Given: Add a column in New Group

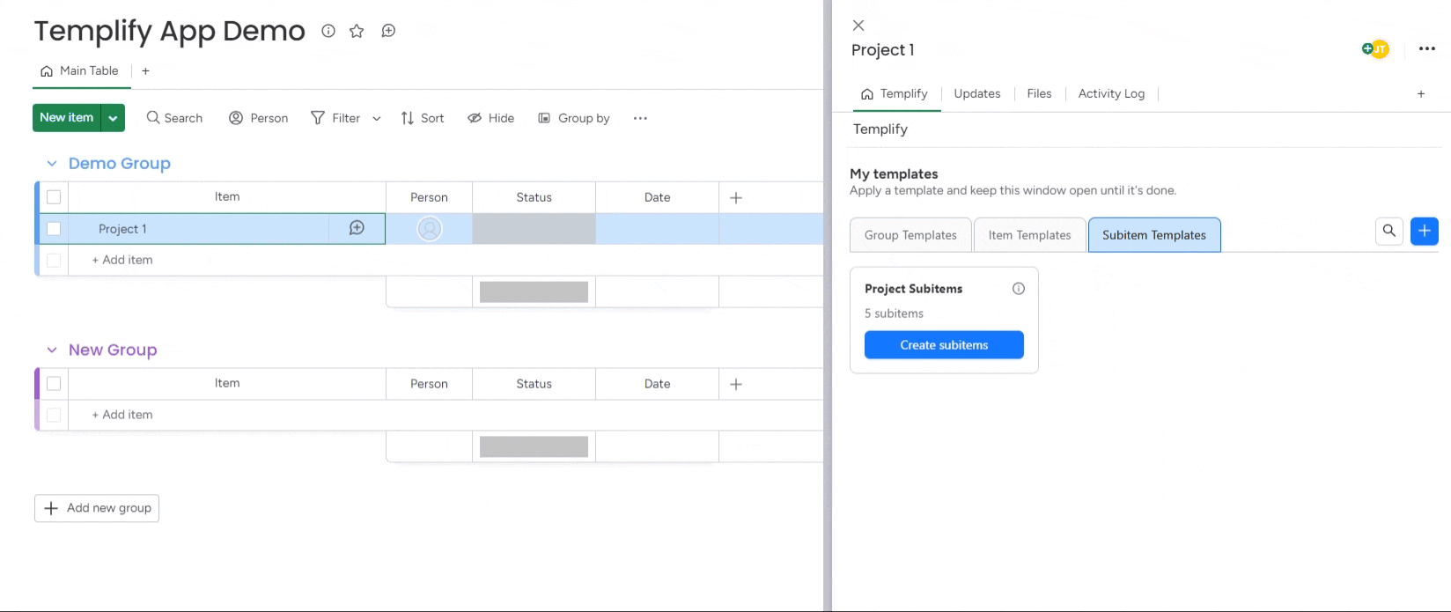Looking at the screenshot, I should tap(736, 384).
